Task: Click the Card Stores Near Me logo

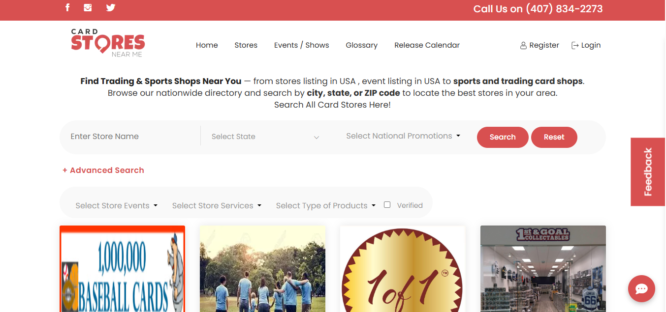Action: pyautogui.click(x=108, y=43)
